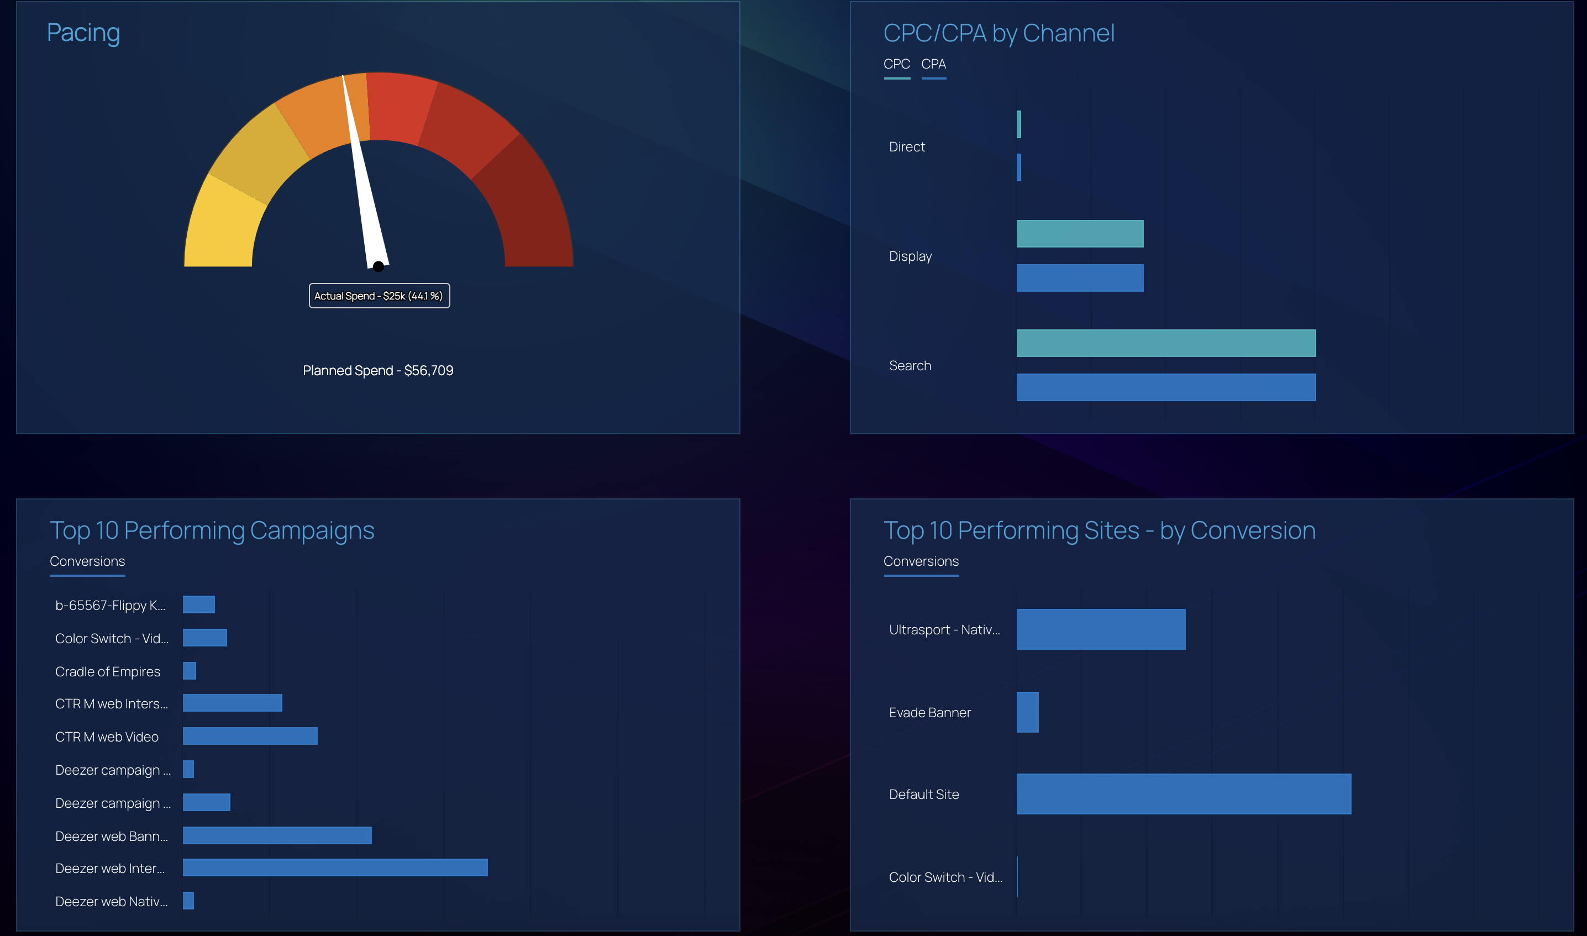Click the Deezer web Inter campaign bar

[x=334, y=867]
